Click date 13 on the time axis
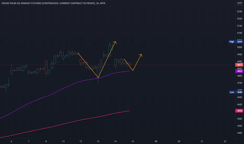 98,141
